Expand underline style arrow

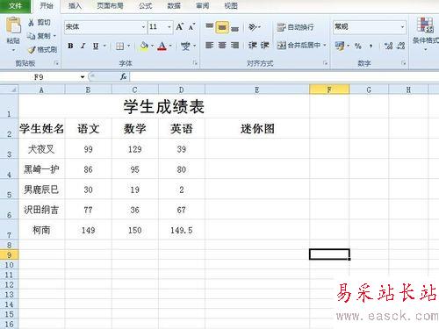pyautogui.click(x=104, y=46)
